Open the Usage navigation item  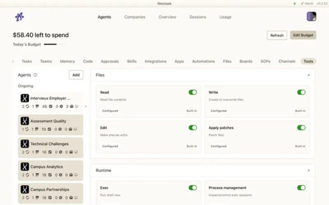[225, 17]
